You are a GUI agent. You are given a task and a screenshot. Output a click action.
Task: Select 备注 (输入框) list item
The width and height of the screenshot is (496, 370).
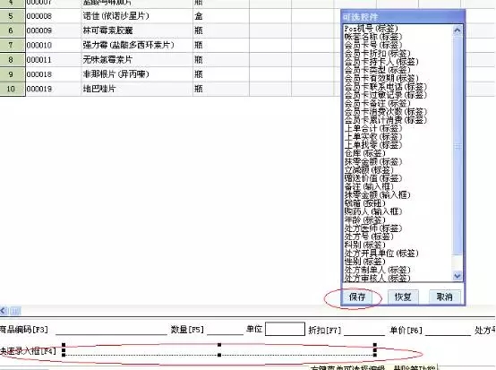point(369,186)
